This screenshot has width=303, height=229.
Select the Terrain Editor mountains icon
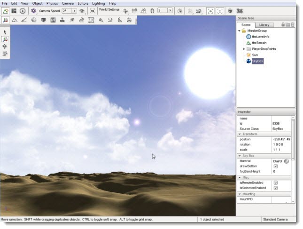(15, 20)
